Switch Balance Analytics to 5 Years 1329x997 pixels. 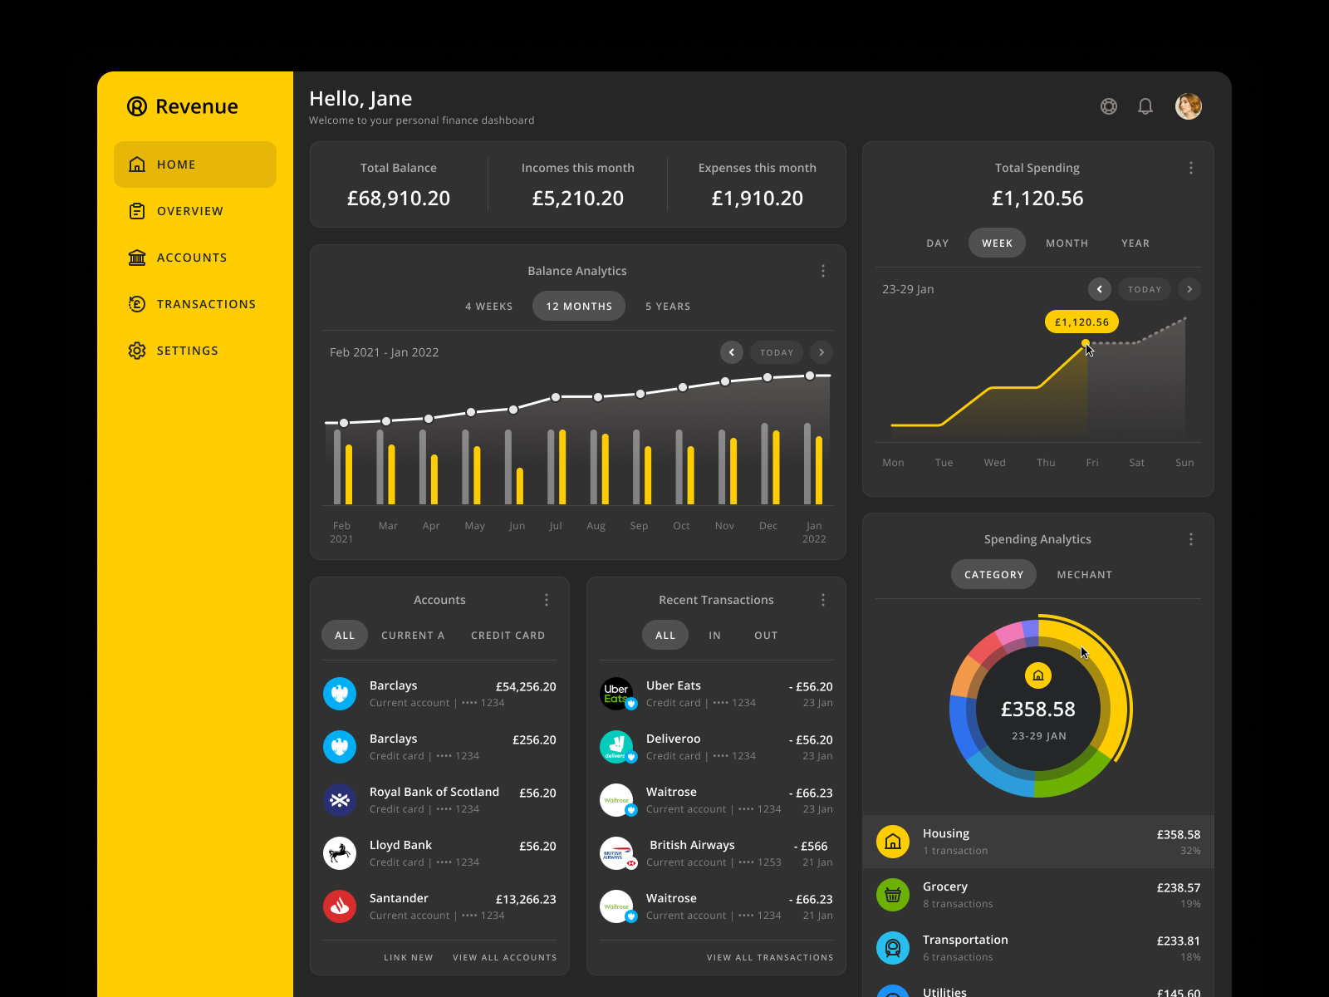coord(668,307)
